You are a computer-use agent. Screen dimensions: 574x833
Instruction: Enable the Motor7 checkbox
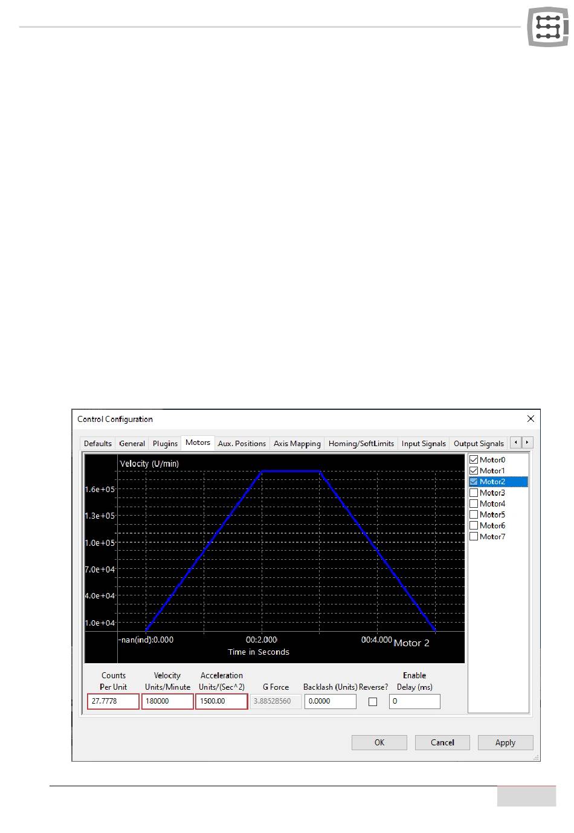pyautogui.click(x=474, y=536)
